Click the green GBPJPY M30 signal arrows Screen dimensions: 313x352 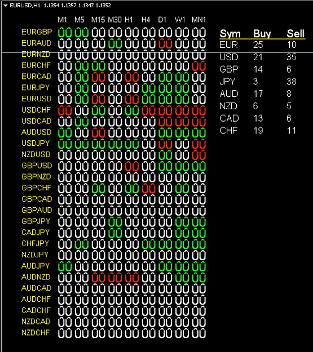pos(115,222)
